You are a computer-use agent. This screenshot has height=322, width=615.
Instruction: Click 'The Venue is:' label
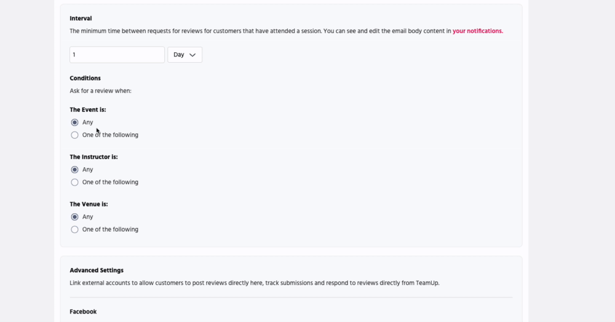[88, 204]
